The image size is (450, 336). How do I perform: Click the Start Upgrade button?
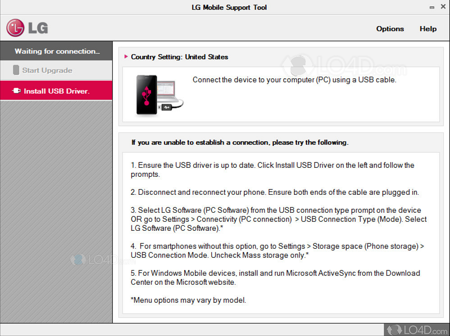coord(56,70)
